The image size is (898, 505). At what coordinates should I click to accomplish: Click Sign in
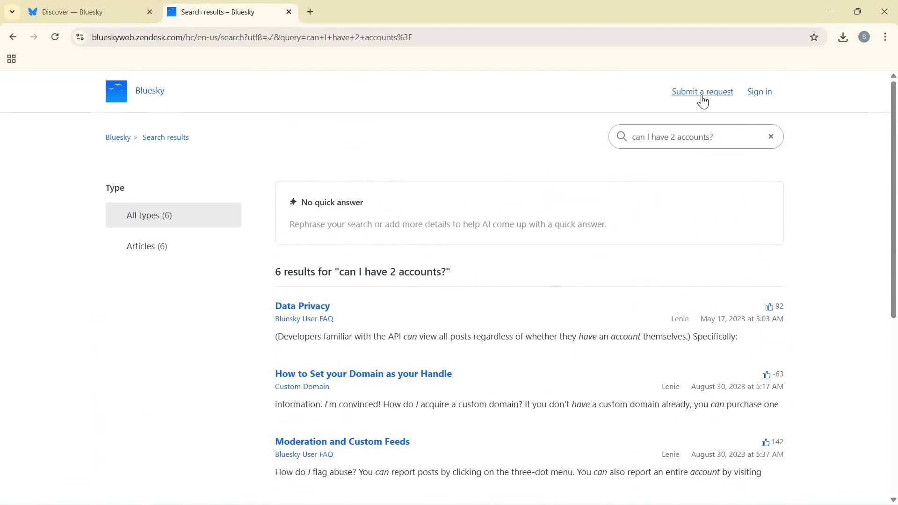click(x=759, y=91)
